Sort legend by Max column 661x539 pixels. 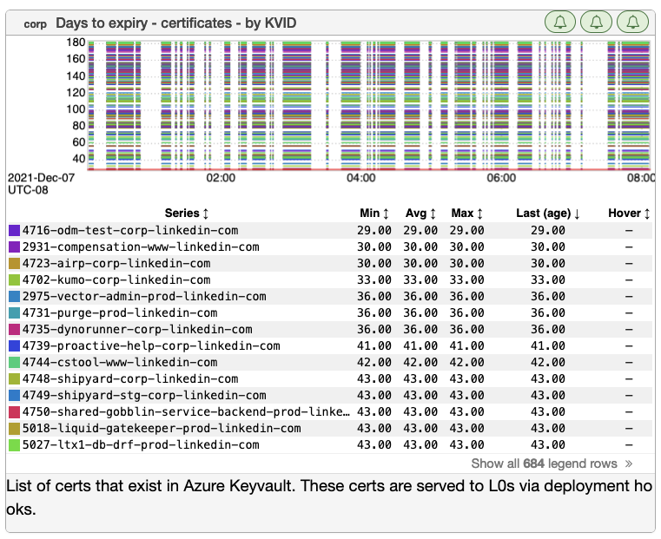click(x=468, y=213)
